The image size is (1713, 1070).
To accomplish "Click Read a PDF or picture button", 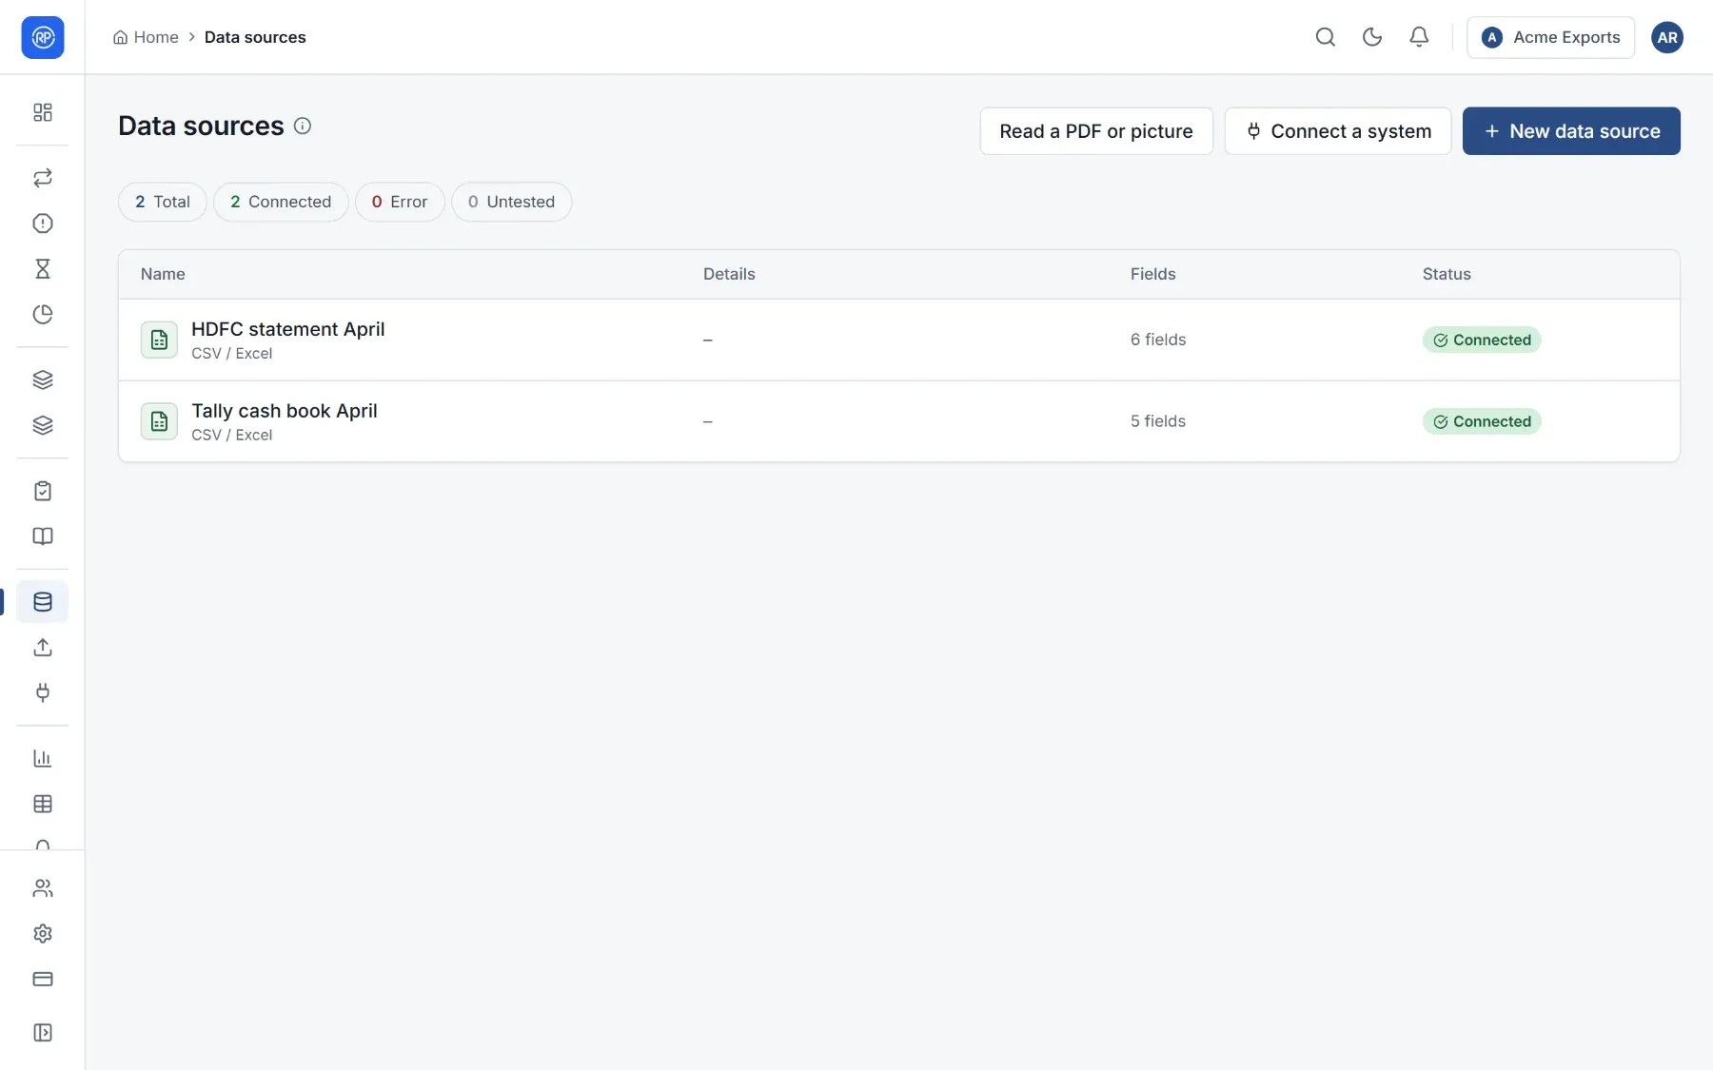I will pyautogui.click(x=1096, y=131).
